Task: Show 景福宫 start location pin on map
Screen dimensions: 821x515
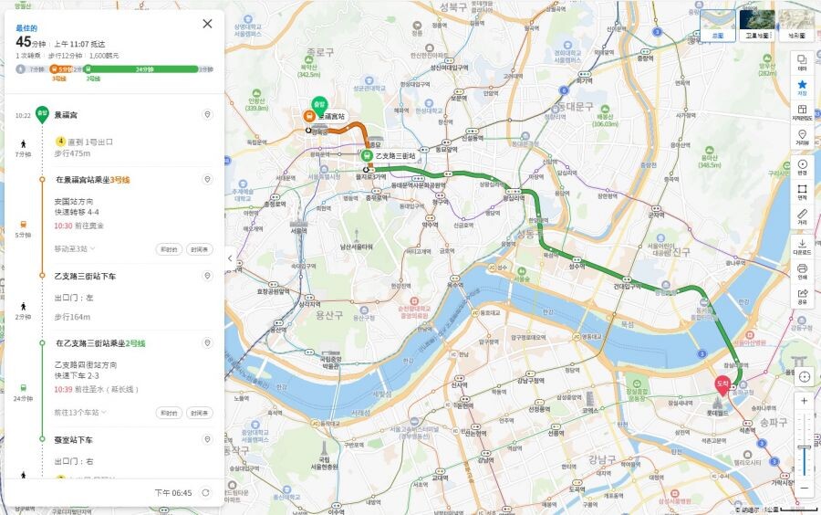Action: 207,115
